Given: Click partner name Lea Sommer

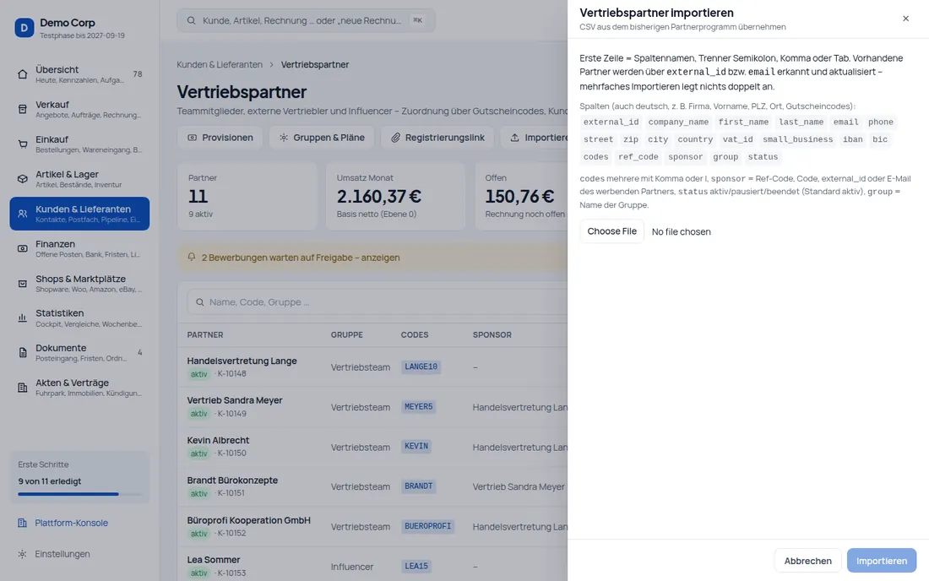Looking at the screenshot, I should [214, 560].
